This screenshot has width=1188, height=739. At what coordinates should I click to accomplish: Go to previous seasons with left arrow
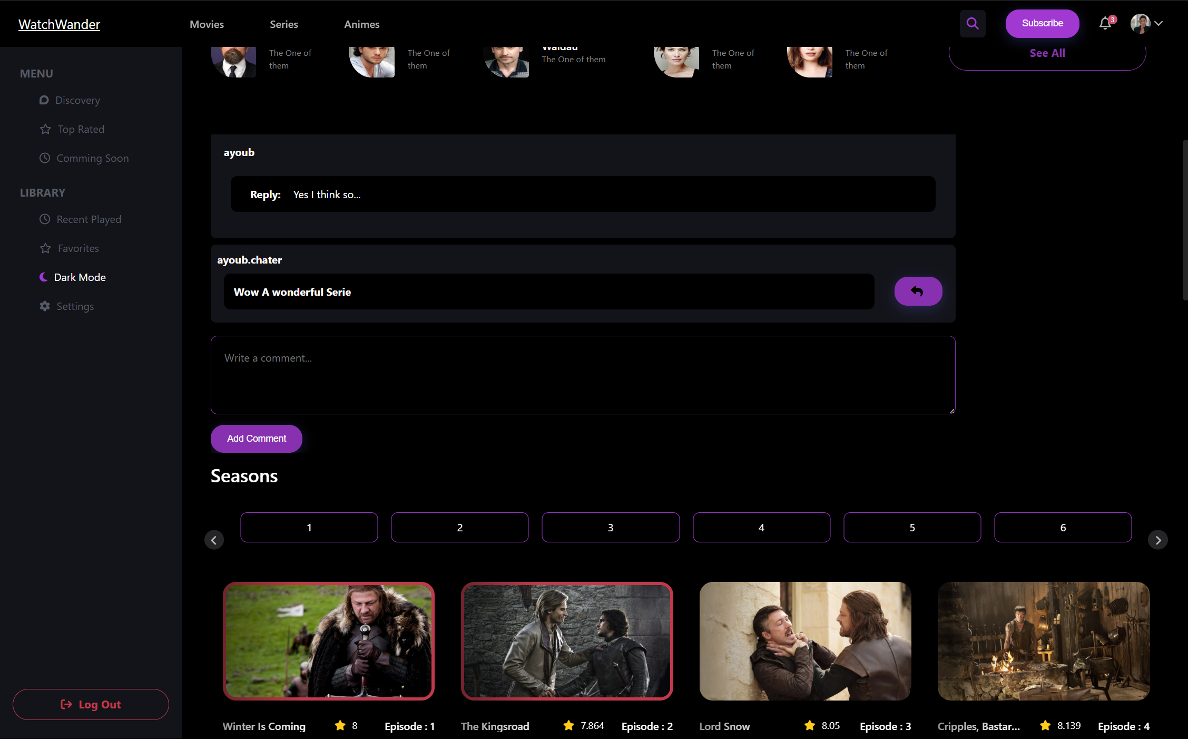(214, 540)
